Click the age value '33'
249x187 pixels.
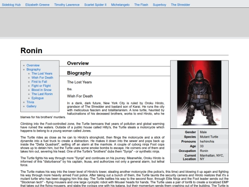(202, 146)
